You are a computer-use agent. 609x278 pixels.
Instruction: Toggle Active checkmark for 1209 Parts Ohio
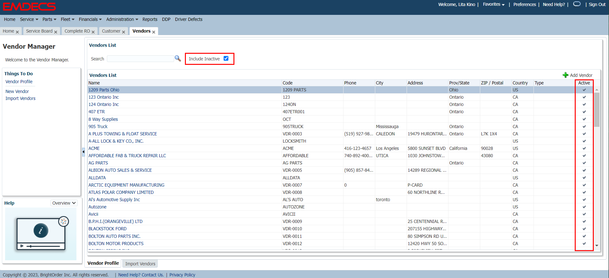(584, 90)
